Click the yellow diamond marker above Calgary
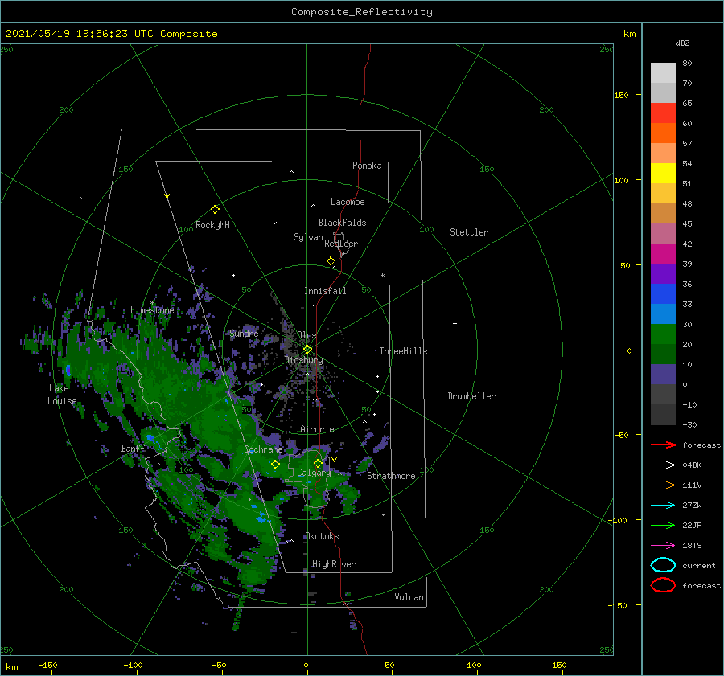Screen dimensions: 724x676 (318, 463)
